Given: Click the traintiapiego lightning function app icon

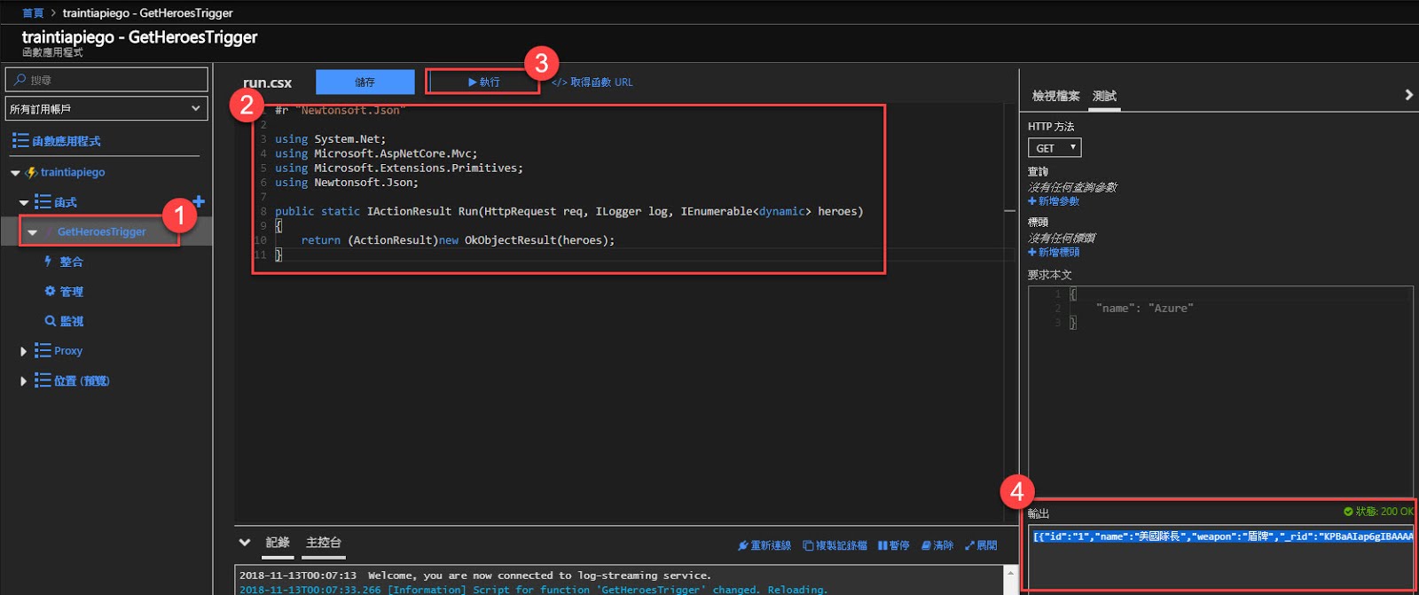Looking at the screenshot, I should (31, 172).
